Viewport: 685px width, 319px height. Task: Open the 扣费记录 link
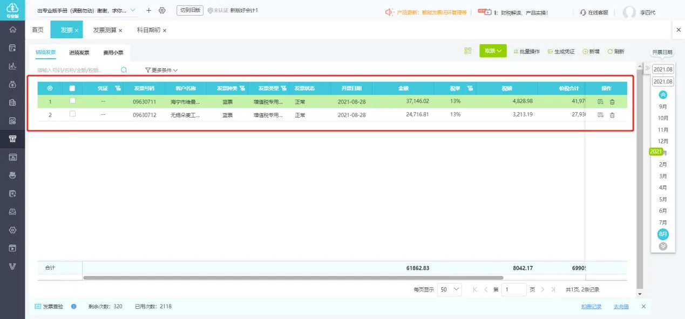591,307
